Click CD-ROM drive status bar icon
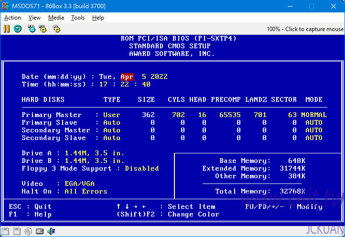The height and width of the screenshot is (237, 345). click(28, 231)
